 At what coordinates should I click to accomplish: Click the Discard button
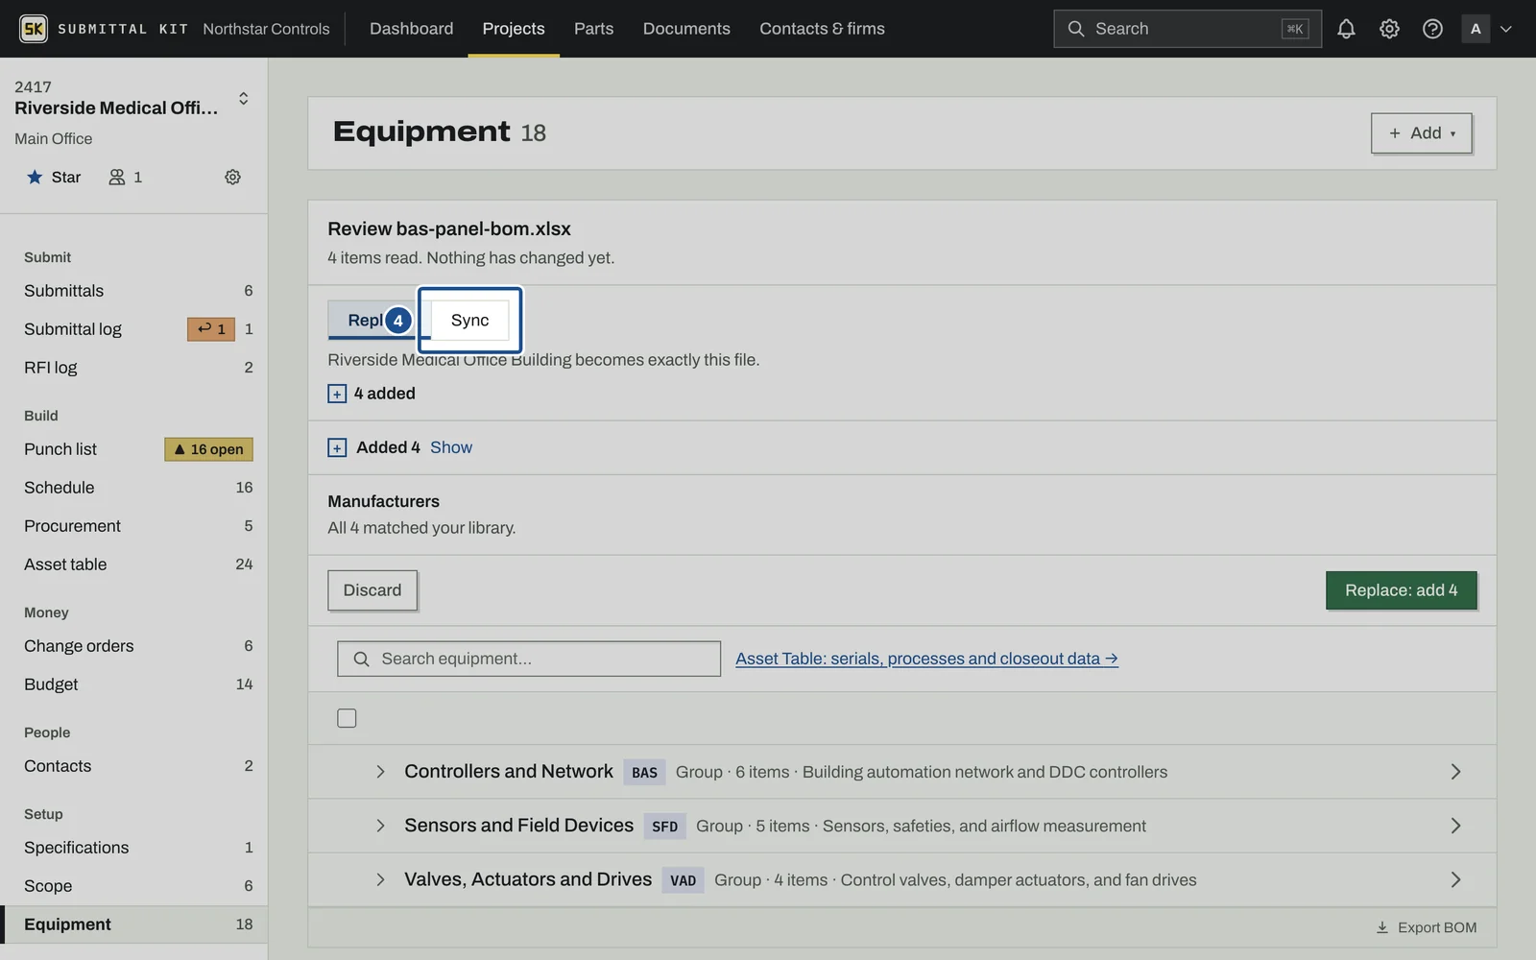pyautogui.click(x=372, y=590)
